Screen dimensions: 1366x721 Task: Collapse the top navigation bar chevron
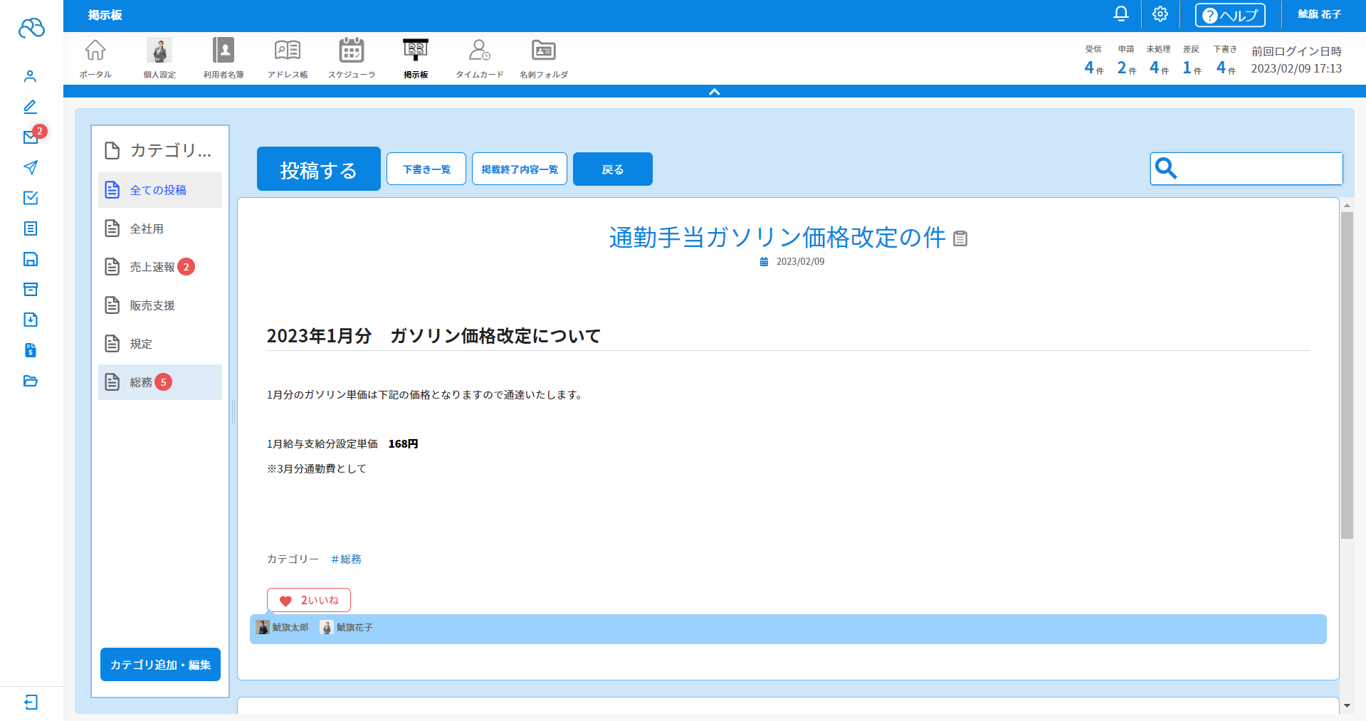tap(714, 92)
